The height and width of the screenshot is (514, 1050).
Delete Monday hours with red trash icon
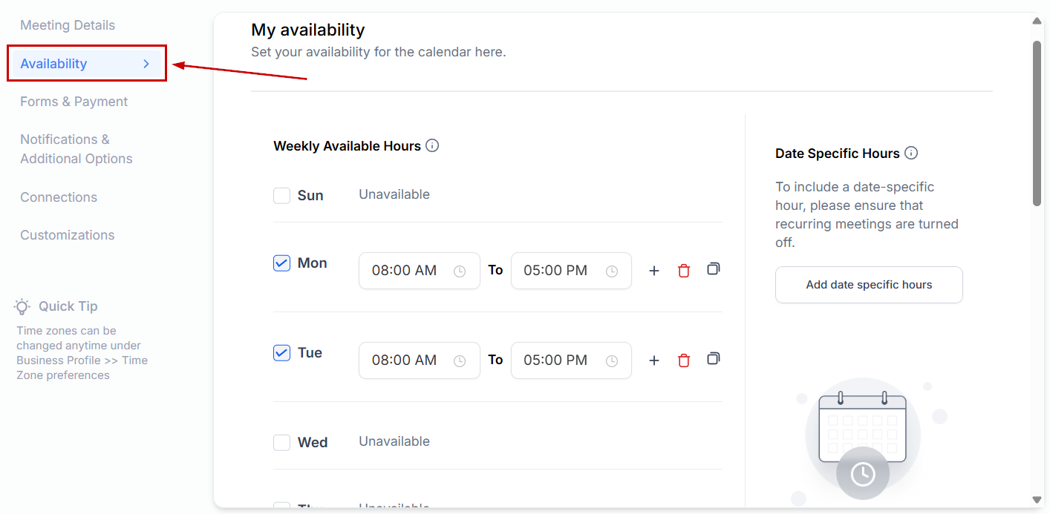click(x=684, y=271)
